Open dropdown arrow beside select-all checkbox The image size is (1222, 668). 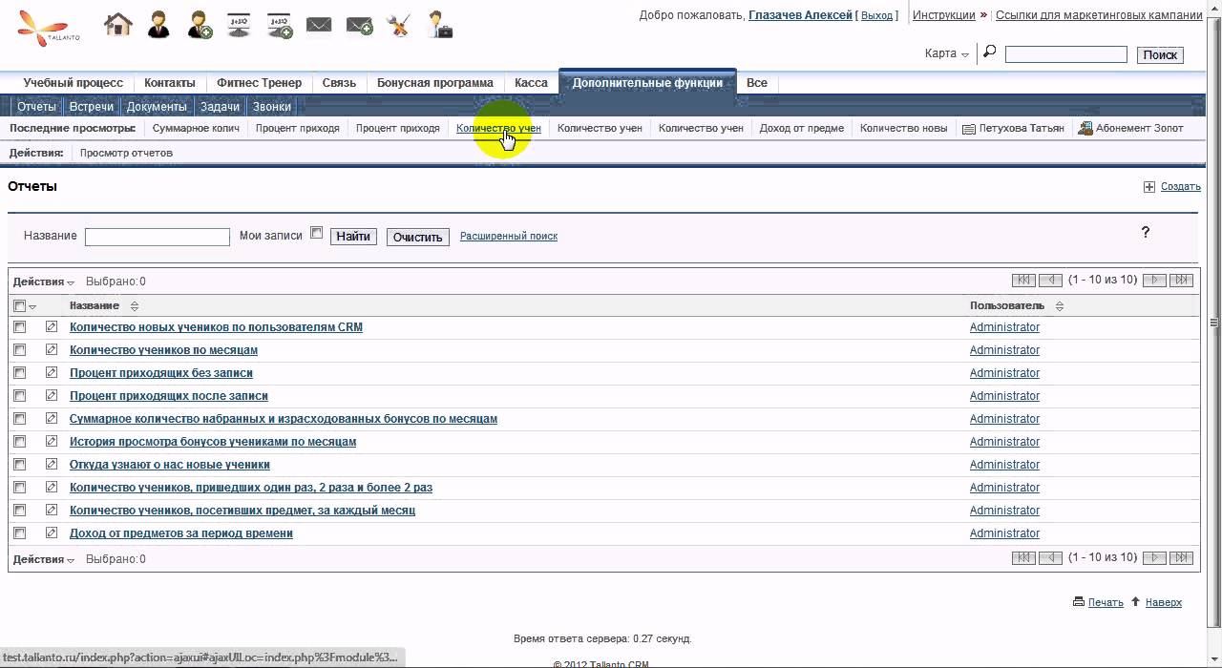32,307
